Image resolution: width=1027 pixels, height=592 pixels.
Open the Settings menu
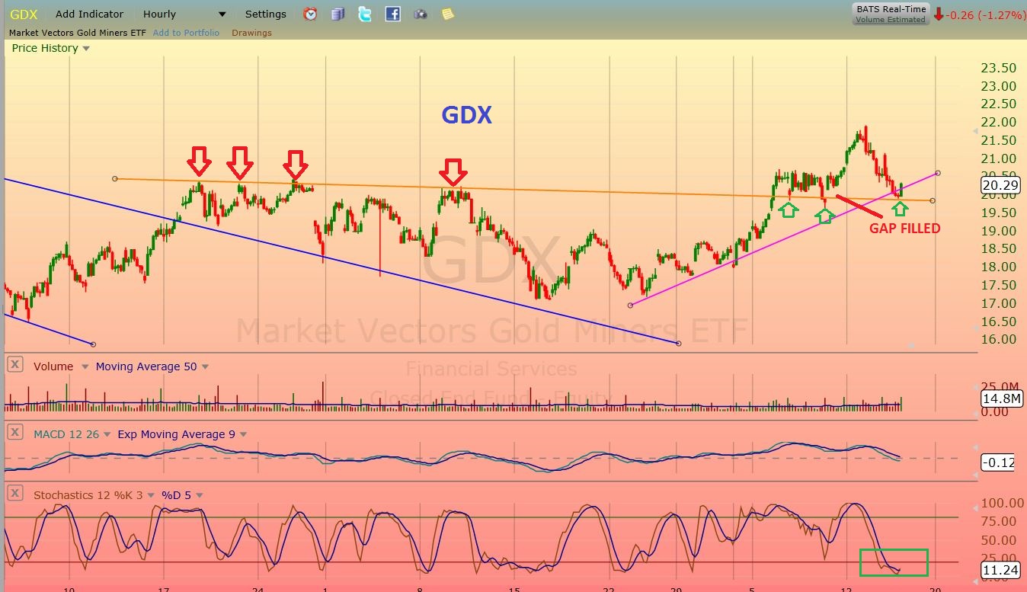[x=265, y=14]
